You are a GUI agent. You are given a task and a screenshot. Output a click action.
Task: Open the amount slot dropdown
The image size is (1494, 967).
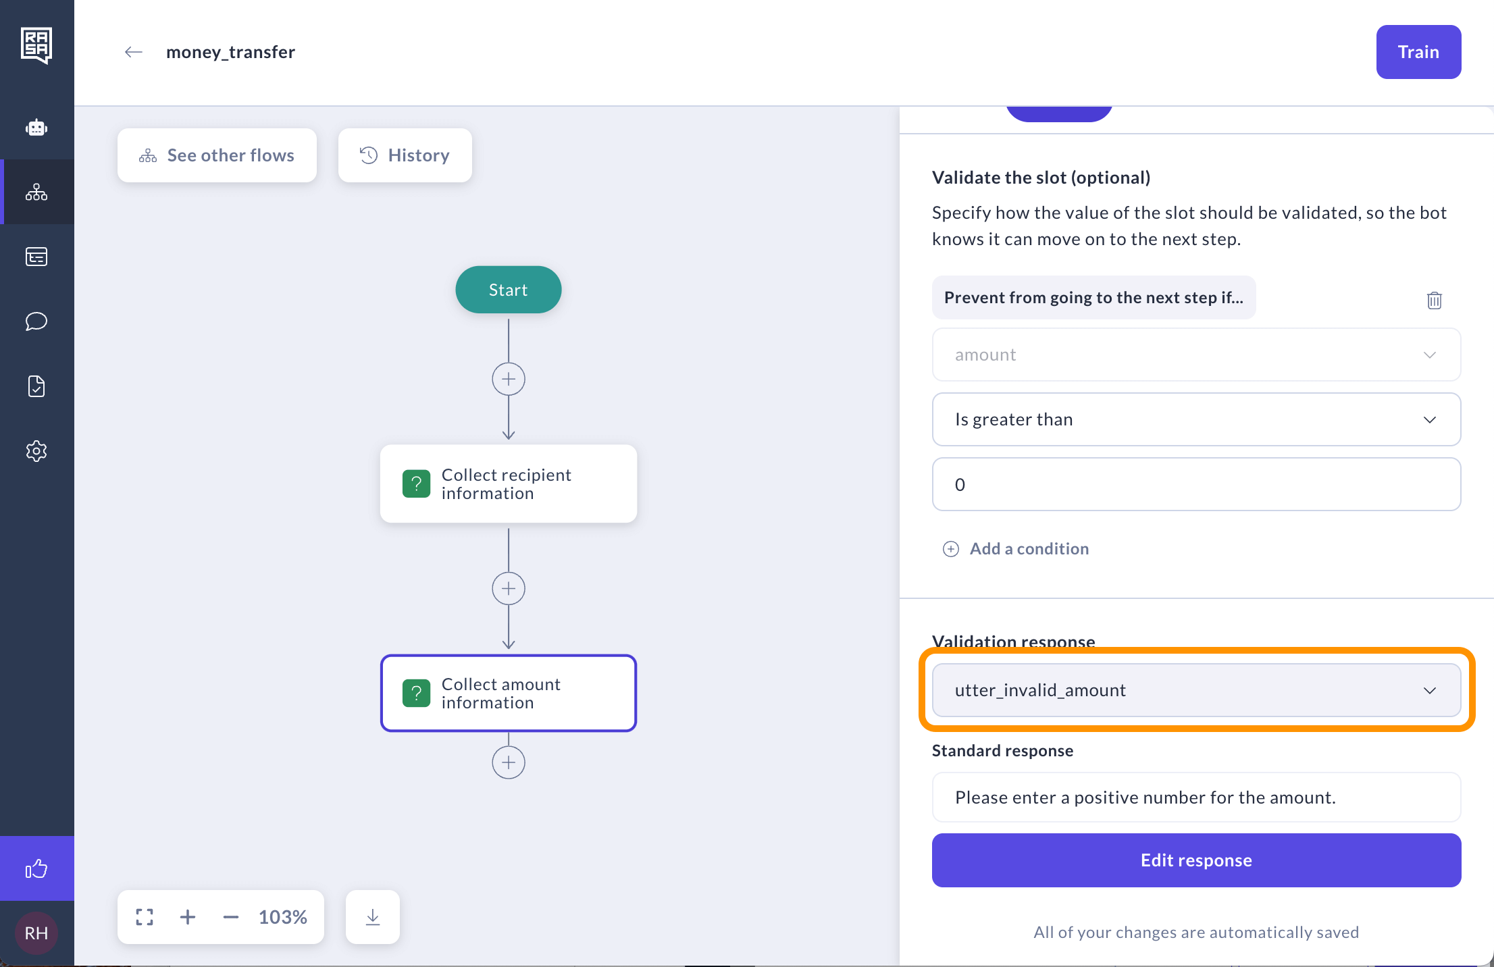[x=1196, y=355]
